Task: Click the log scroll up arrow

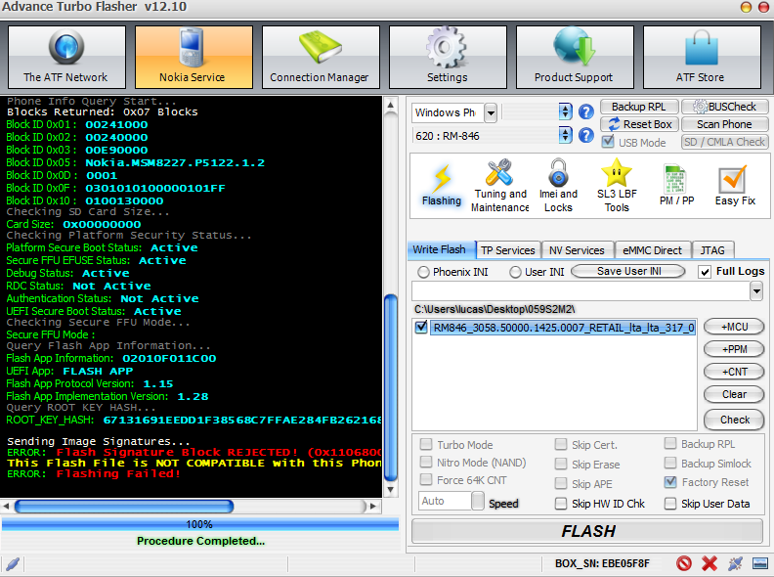Action: pyautogui.click(x=391, y=106)
